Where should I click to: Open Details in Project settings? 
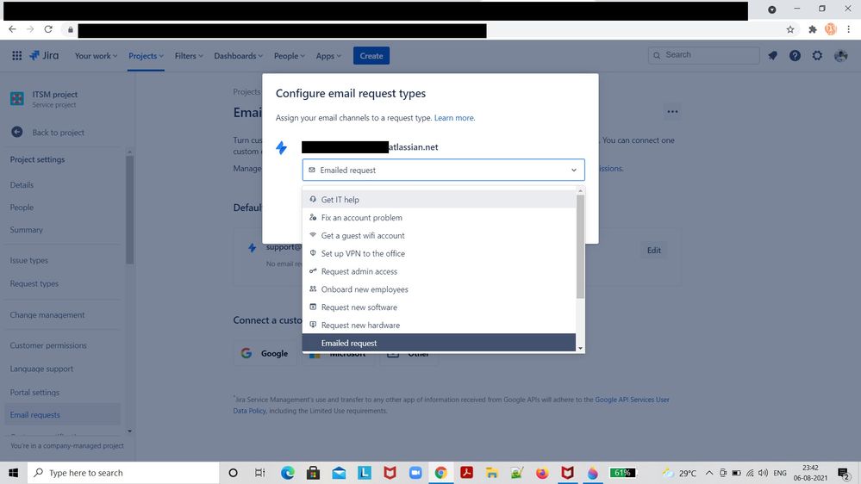pos(22,185)
